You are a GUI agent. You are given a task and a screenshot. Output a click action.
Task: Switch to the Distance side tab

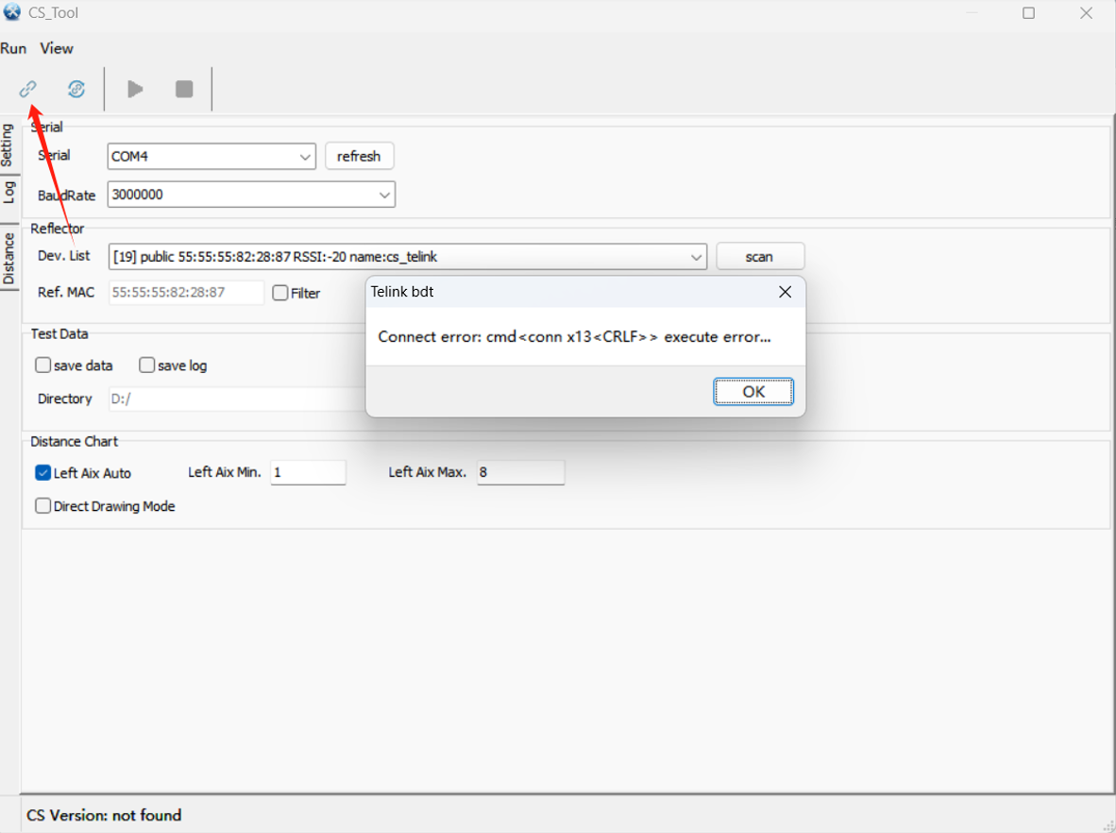pyautogui.click(x=8, y=258)
